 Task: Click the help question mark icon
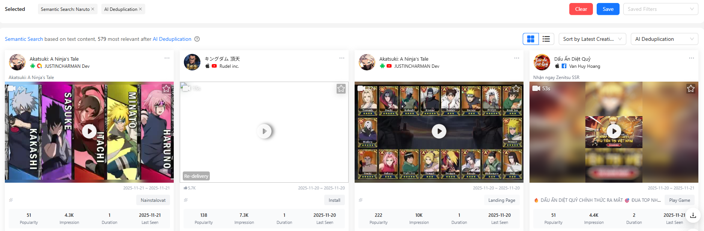197,39
